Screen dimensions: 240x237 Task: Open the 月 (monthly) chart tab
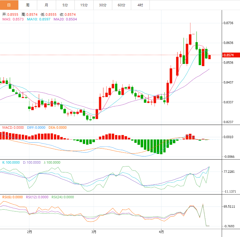tap(47, 5)
